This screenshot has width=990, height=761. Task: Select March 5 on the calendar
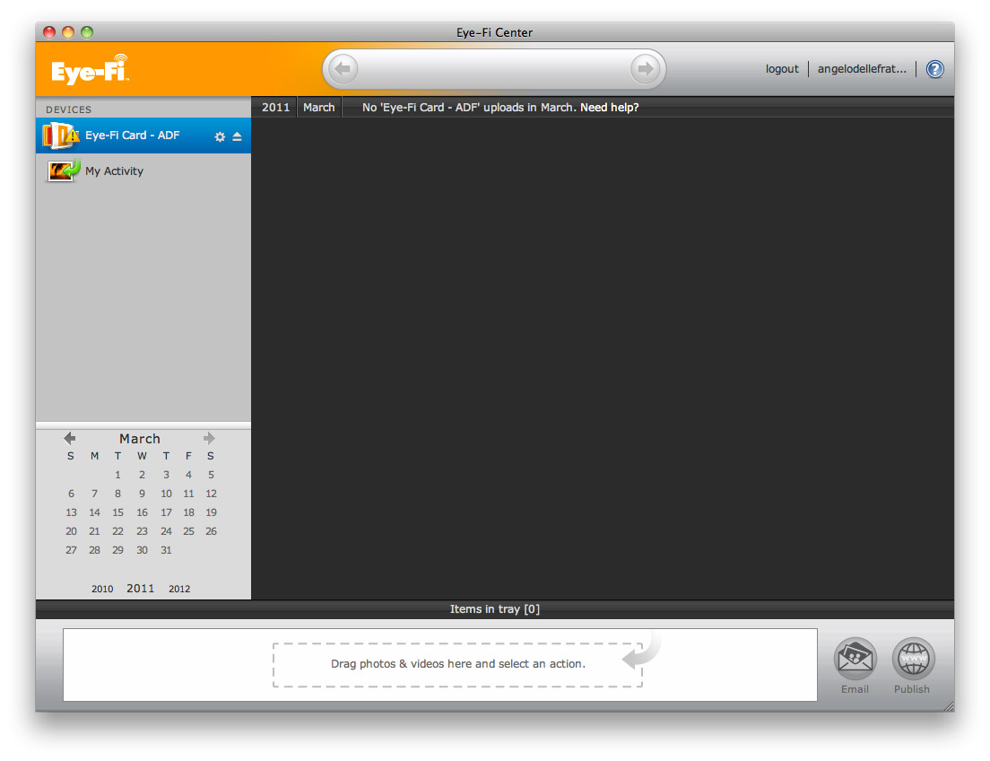(x=211, y=475)
